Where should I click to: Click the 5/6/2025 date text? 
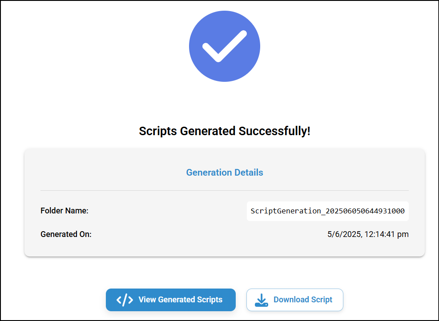(344, 234)
